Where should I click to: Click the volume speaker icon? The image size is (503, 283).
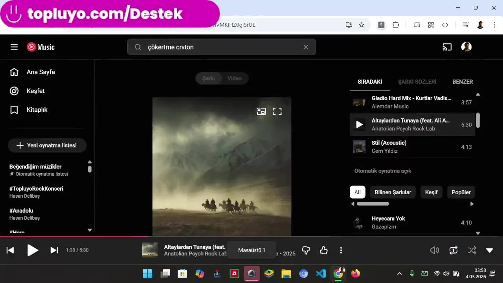click(x=435, y=250)
